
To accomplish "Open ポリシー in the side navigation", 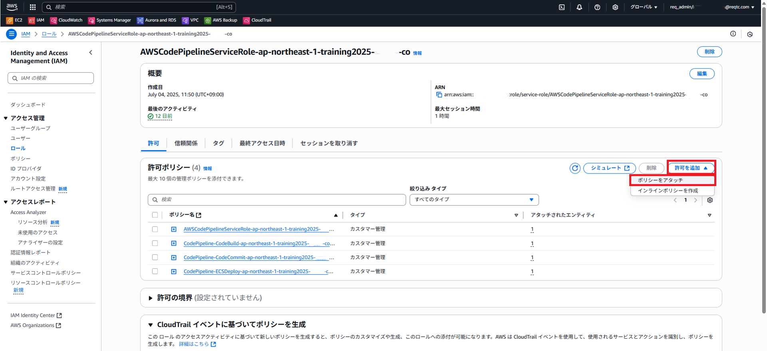I will click(20, 159).
